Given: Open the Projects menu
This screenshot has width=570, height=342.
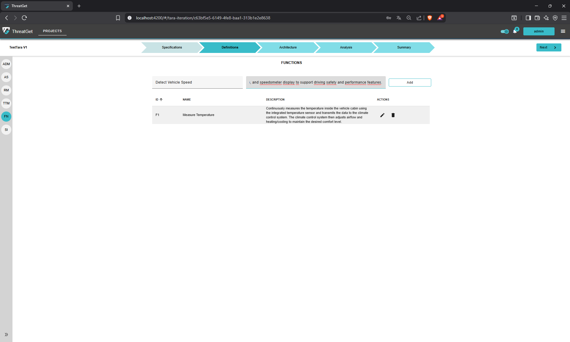Looking at the screenshot, I should 52,31.
